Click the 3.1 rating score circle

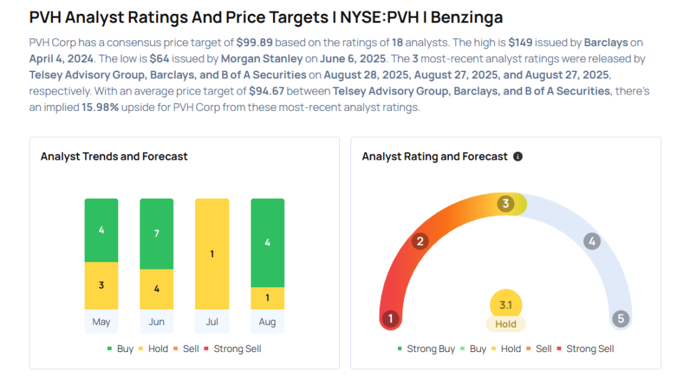[506, 305]
